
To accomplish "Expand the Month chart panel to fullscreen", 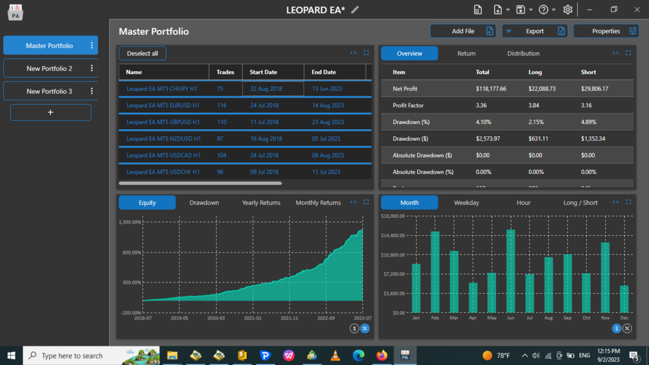I will pyautogui.click(x=628, y=202).
